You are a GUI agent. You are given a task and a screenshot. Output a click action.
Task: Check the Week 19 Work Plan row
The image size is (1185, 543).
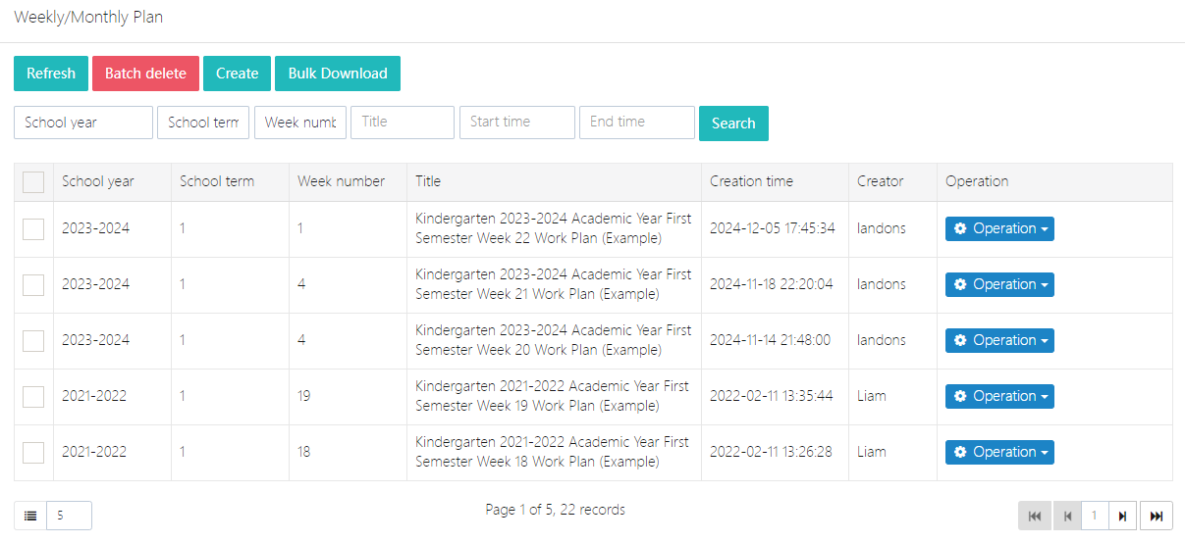tap(33, 397)
